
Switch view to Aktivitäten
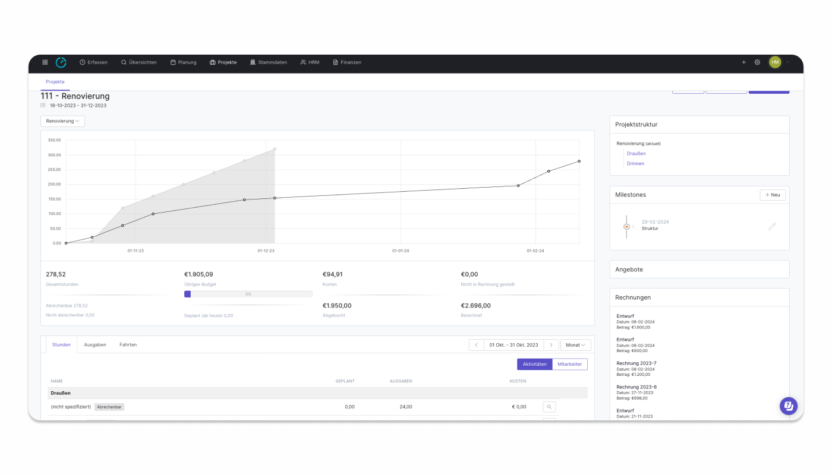coord(534,364)
